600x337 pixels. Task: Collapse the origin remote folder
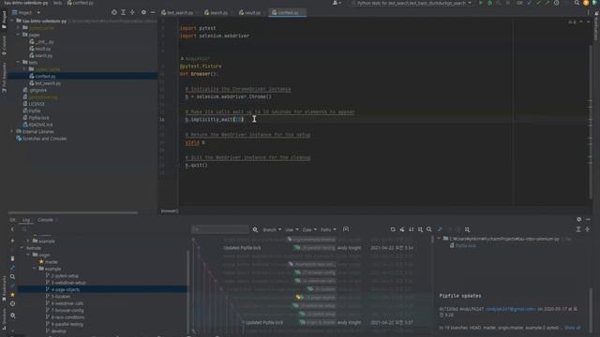click(28, 255)
